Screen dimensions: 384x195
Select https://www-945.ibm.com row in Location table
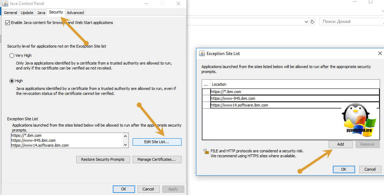coord(294,99)
